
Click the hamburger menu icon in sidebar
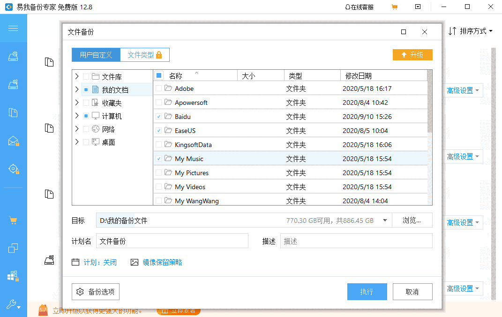point(13,28)
